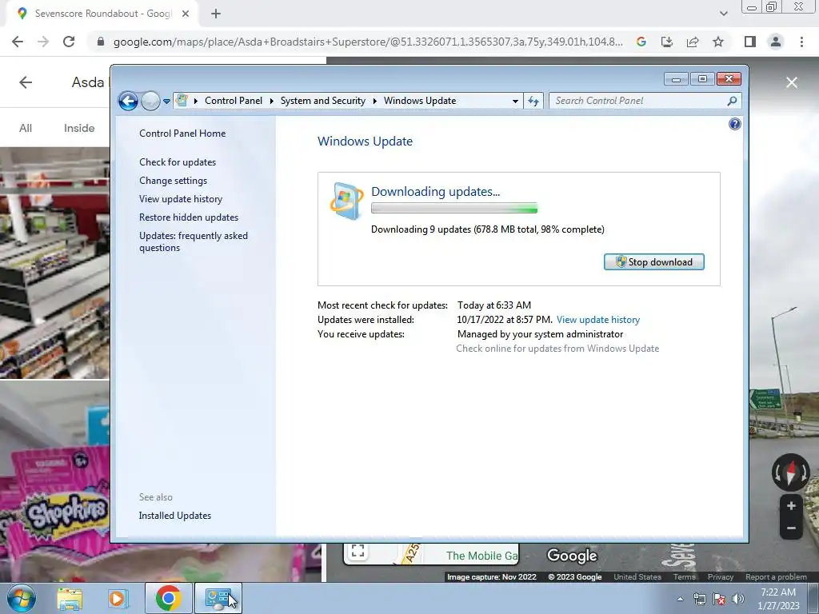The width and height of the screenshot is (819, 614).
Task: Open Chrome three-dot menu
Action: coord(801,42)
